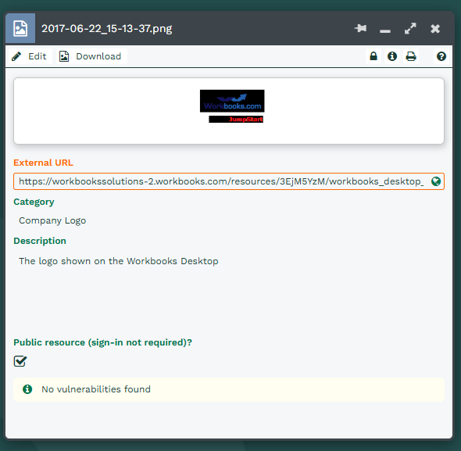Click the info icon beside No vulnerabilities found

(27, 389)
